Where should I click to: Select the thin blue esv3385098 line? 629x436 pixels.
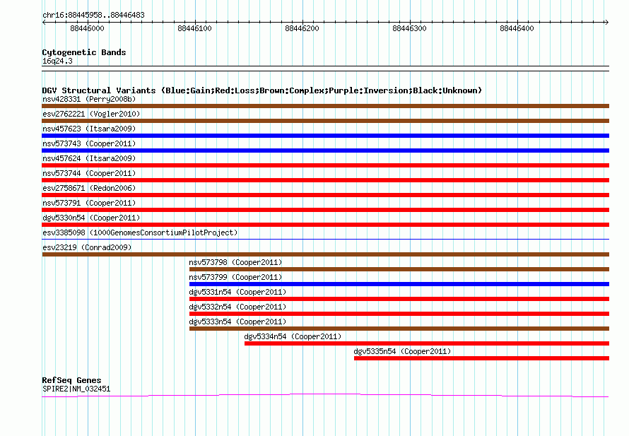(x=325, y=240)
